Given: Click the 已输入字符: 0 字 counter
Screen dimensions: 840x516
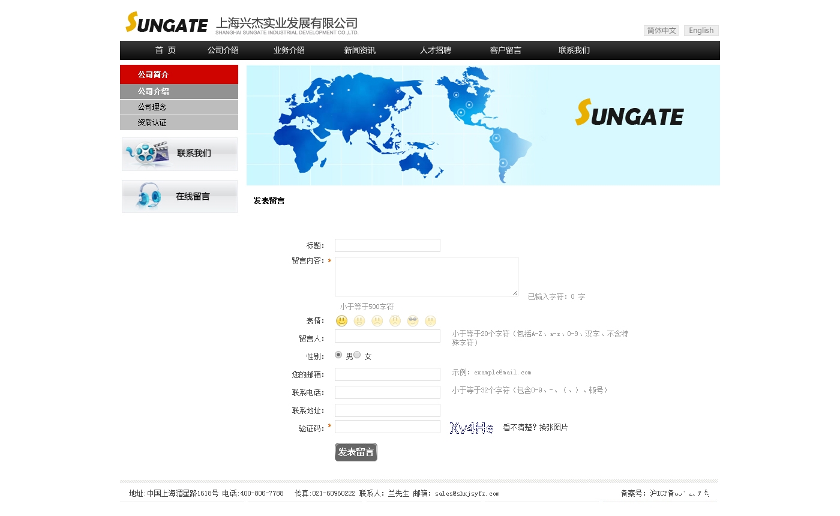Looking at the screenshot, I should click(556, 296).
